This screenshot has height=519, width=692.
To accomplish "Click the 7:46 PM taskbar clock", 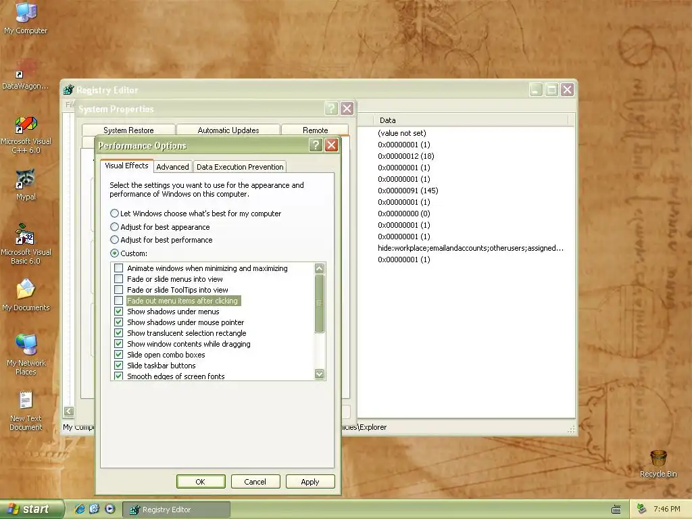I will click(x=666, y=509).
